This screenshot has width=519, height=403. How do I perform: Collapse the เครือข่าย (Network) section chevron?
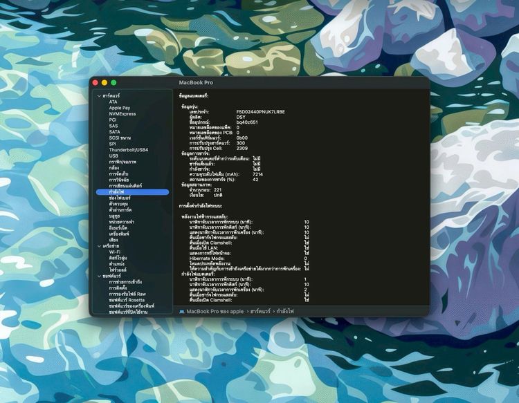(99, 246)
